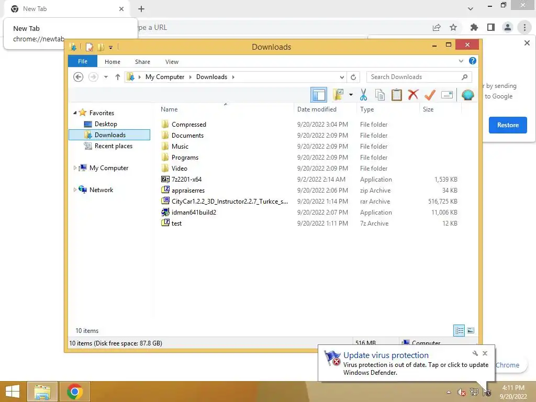Go back in Downloads explorer
Viewport: 536px width, 402px height.
(x=79, y=77)
